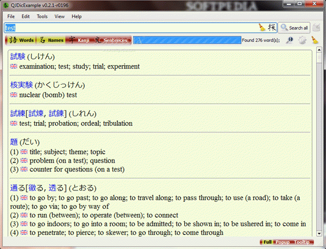326x249 pixels.
Task: Open the Tools menu
Action: pos(42,16)
